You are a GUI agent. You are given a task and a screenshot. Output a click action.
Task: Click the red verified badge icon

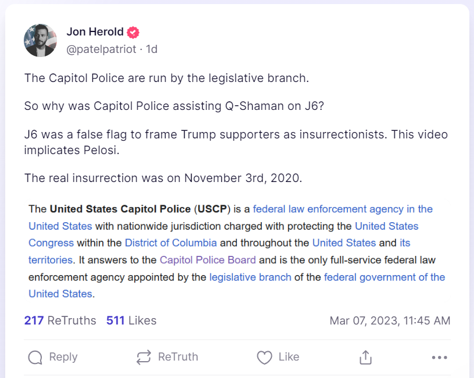pyautogui.click(x=133, y=33)
